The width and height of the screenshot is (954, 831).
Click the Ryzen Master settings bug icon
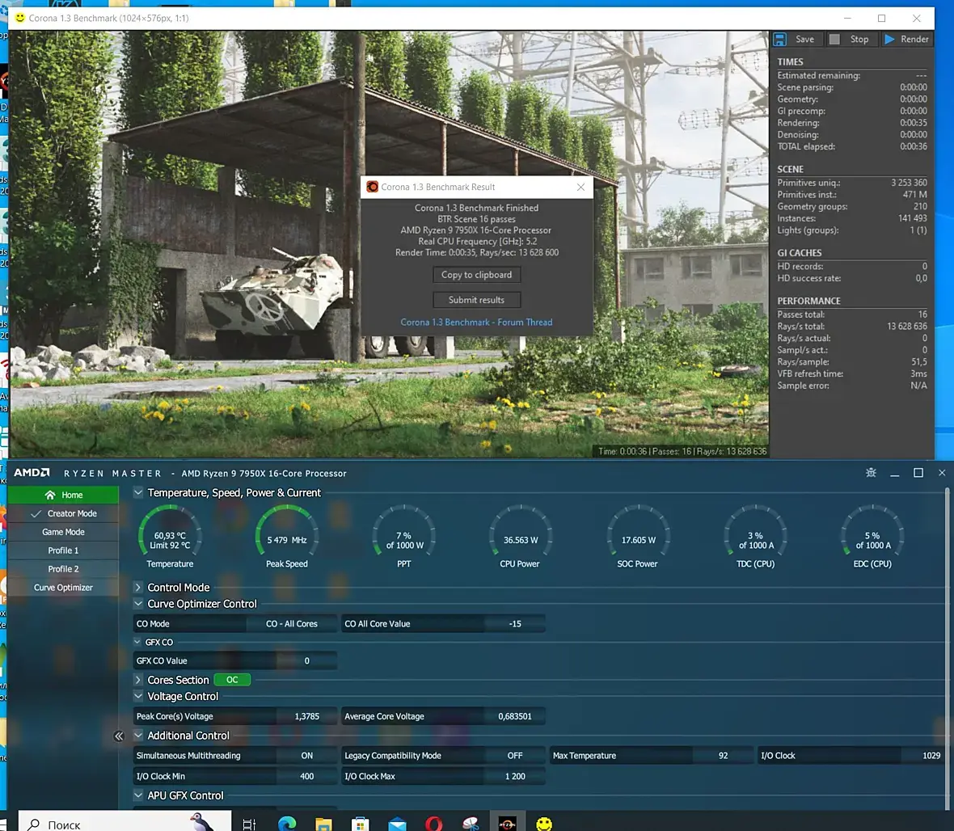[871, 473]
